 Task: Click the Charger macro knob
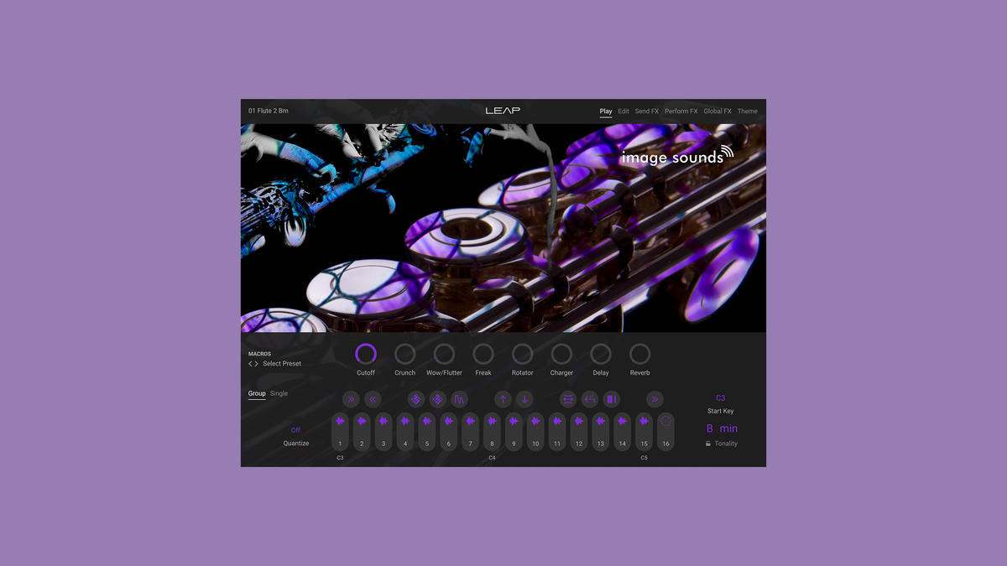(x=561, y=354)
